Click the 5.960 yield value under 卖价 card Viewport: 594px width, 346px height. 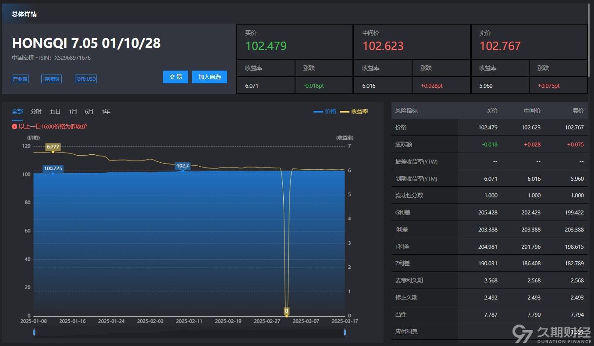(486, 86)
